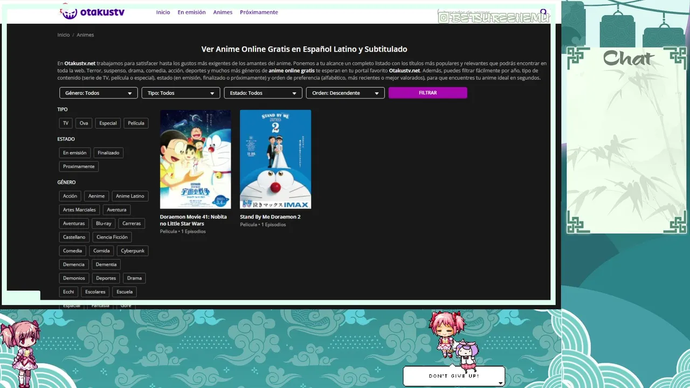Screen dimensions: 690x388
Task: Click the Animes breadcrumb link
Action: tap(85, 35)
